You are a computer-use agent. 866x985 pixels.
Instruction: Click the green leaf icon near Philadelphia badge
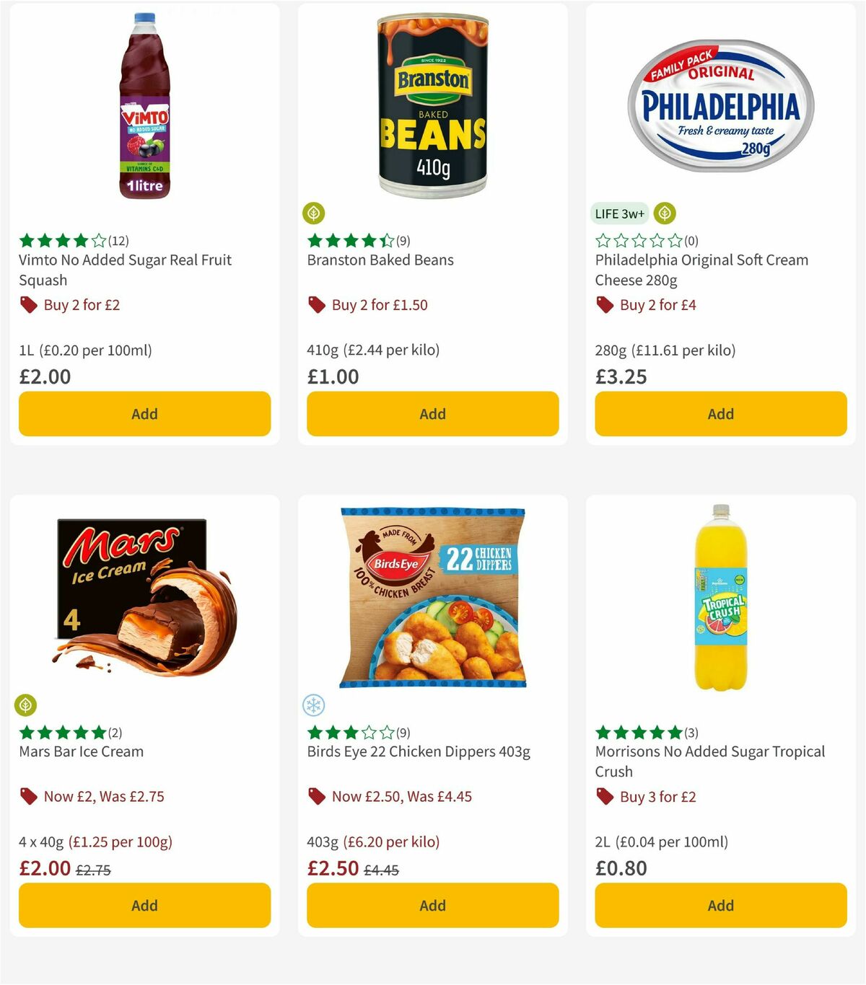coord(664,213)
